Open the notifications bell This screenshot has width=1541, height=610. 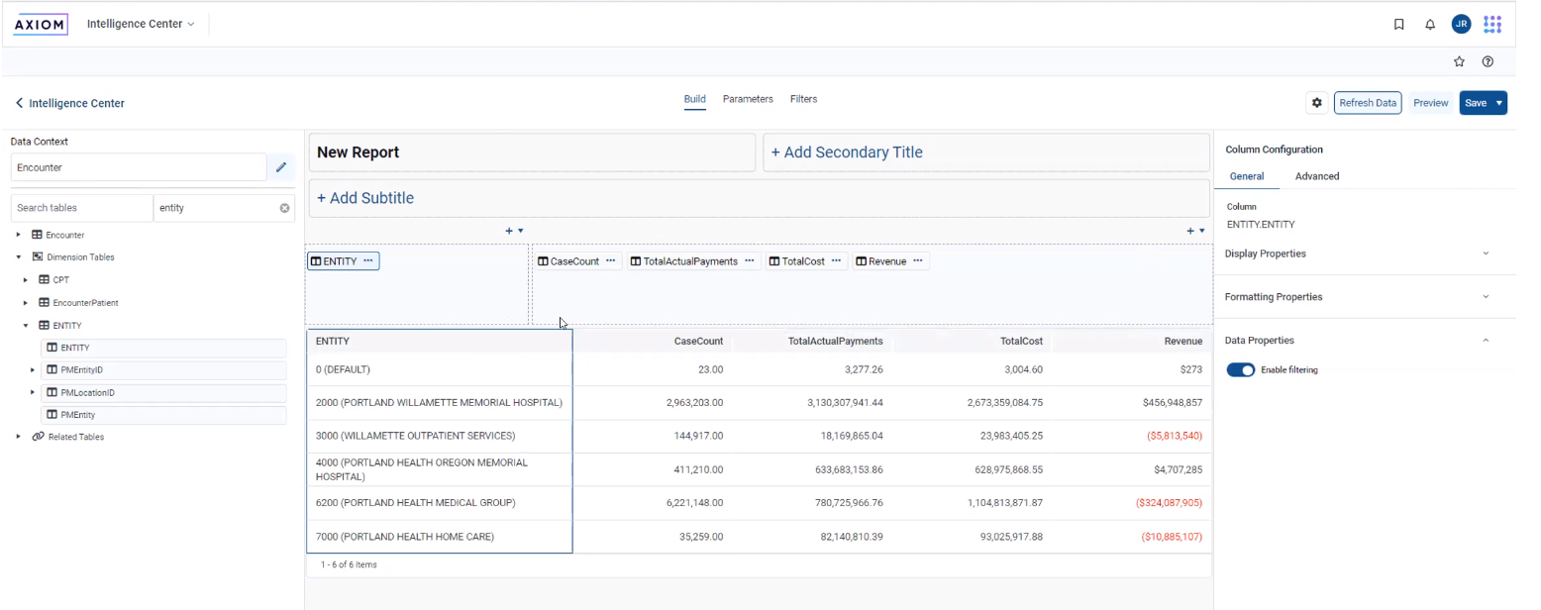1430,25
